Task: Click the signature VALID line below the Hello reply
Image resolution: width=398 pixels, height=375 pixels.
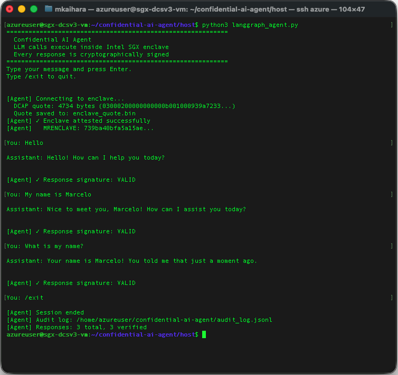Action: pyautogui.click(x=71, y=180)
